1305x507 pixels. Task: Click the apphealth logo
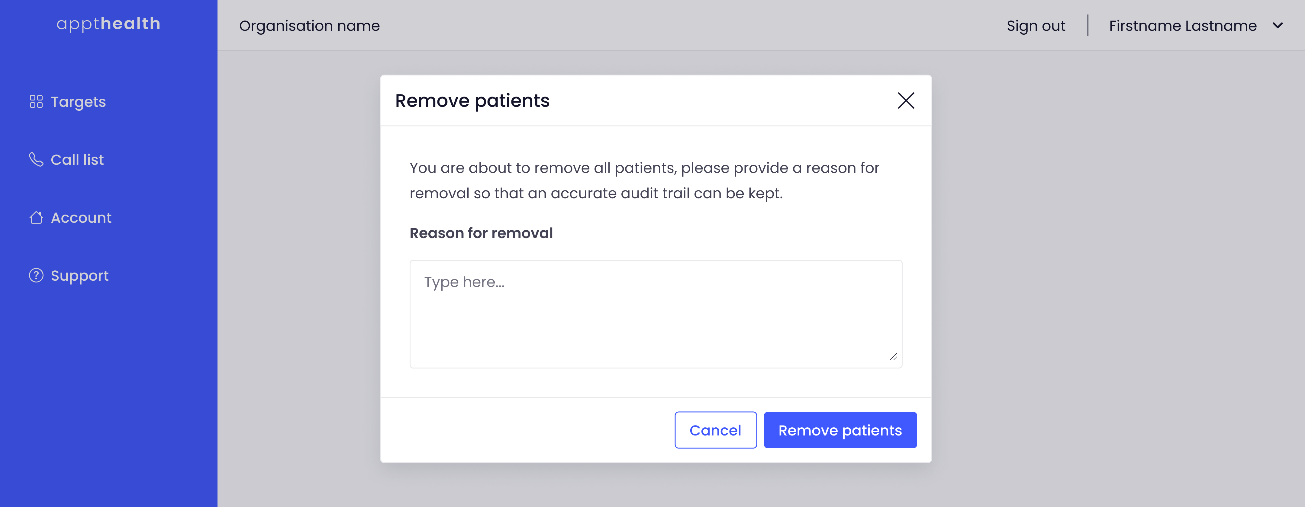coord(108,24)
